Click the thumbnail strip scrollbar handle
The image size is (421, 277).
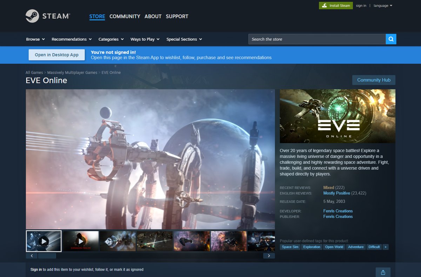(x=47, y=256)
